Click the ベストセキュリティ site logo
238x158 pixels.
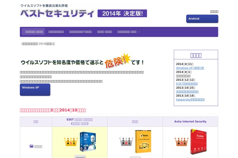[x=57, y=13]
